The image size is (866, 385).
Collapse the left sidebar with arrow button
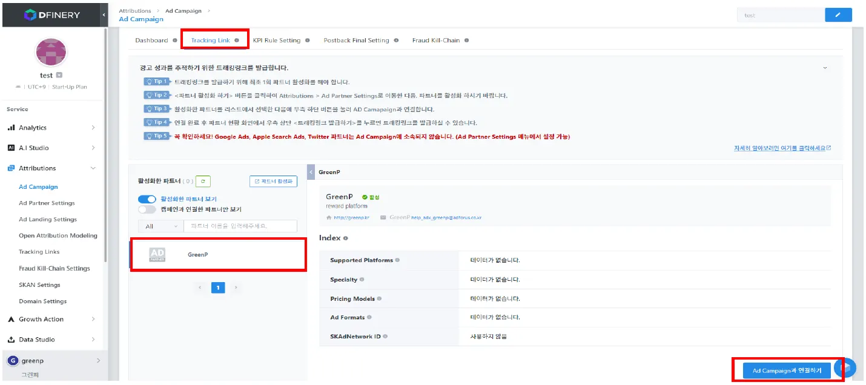point(104,15)
